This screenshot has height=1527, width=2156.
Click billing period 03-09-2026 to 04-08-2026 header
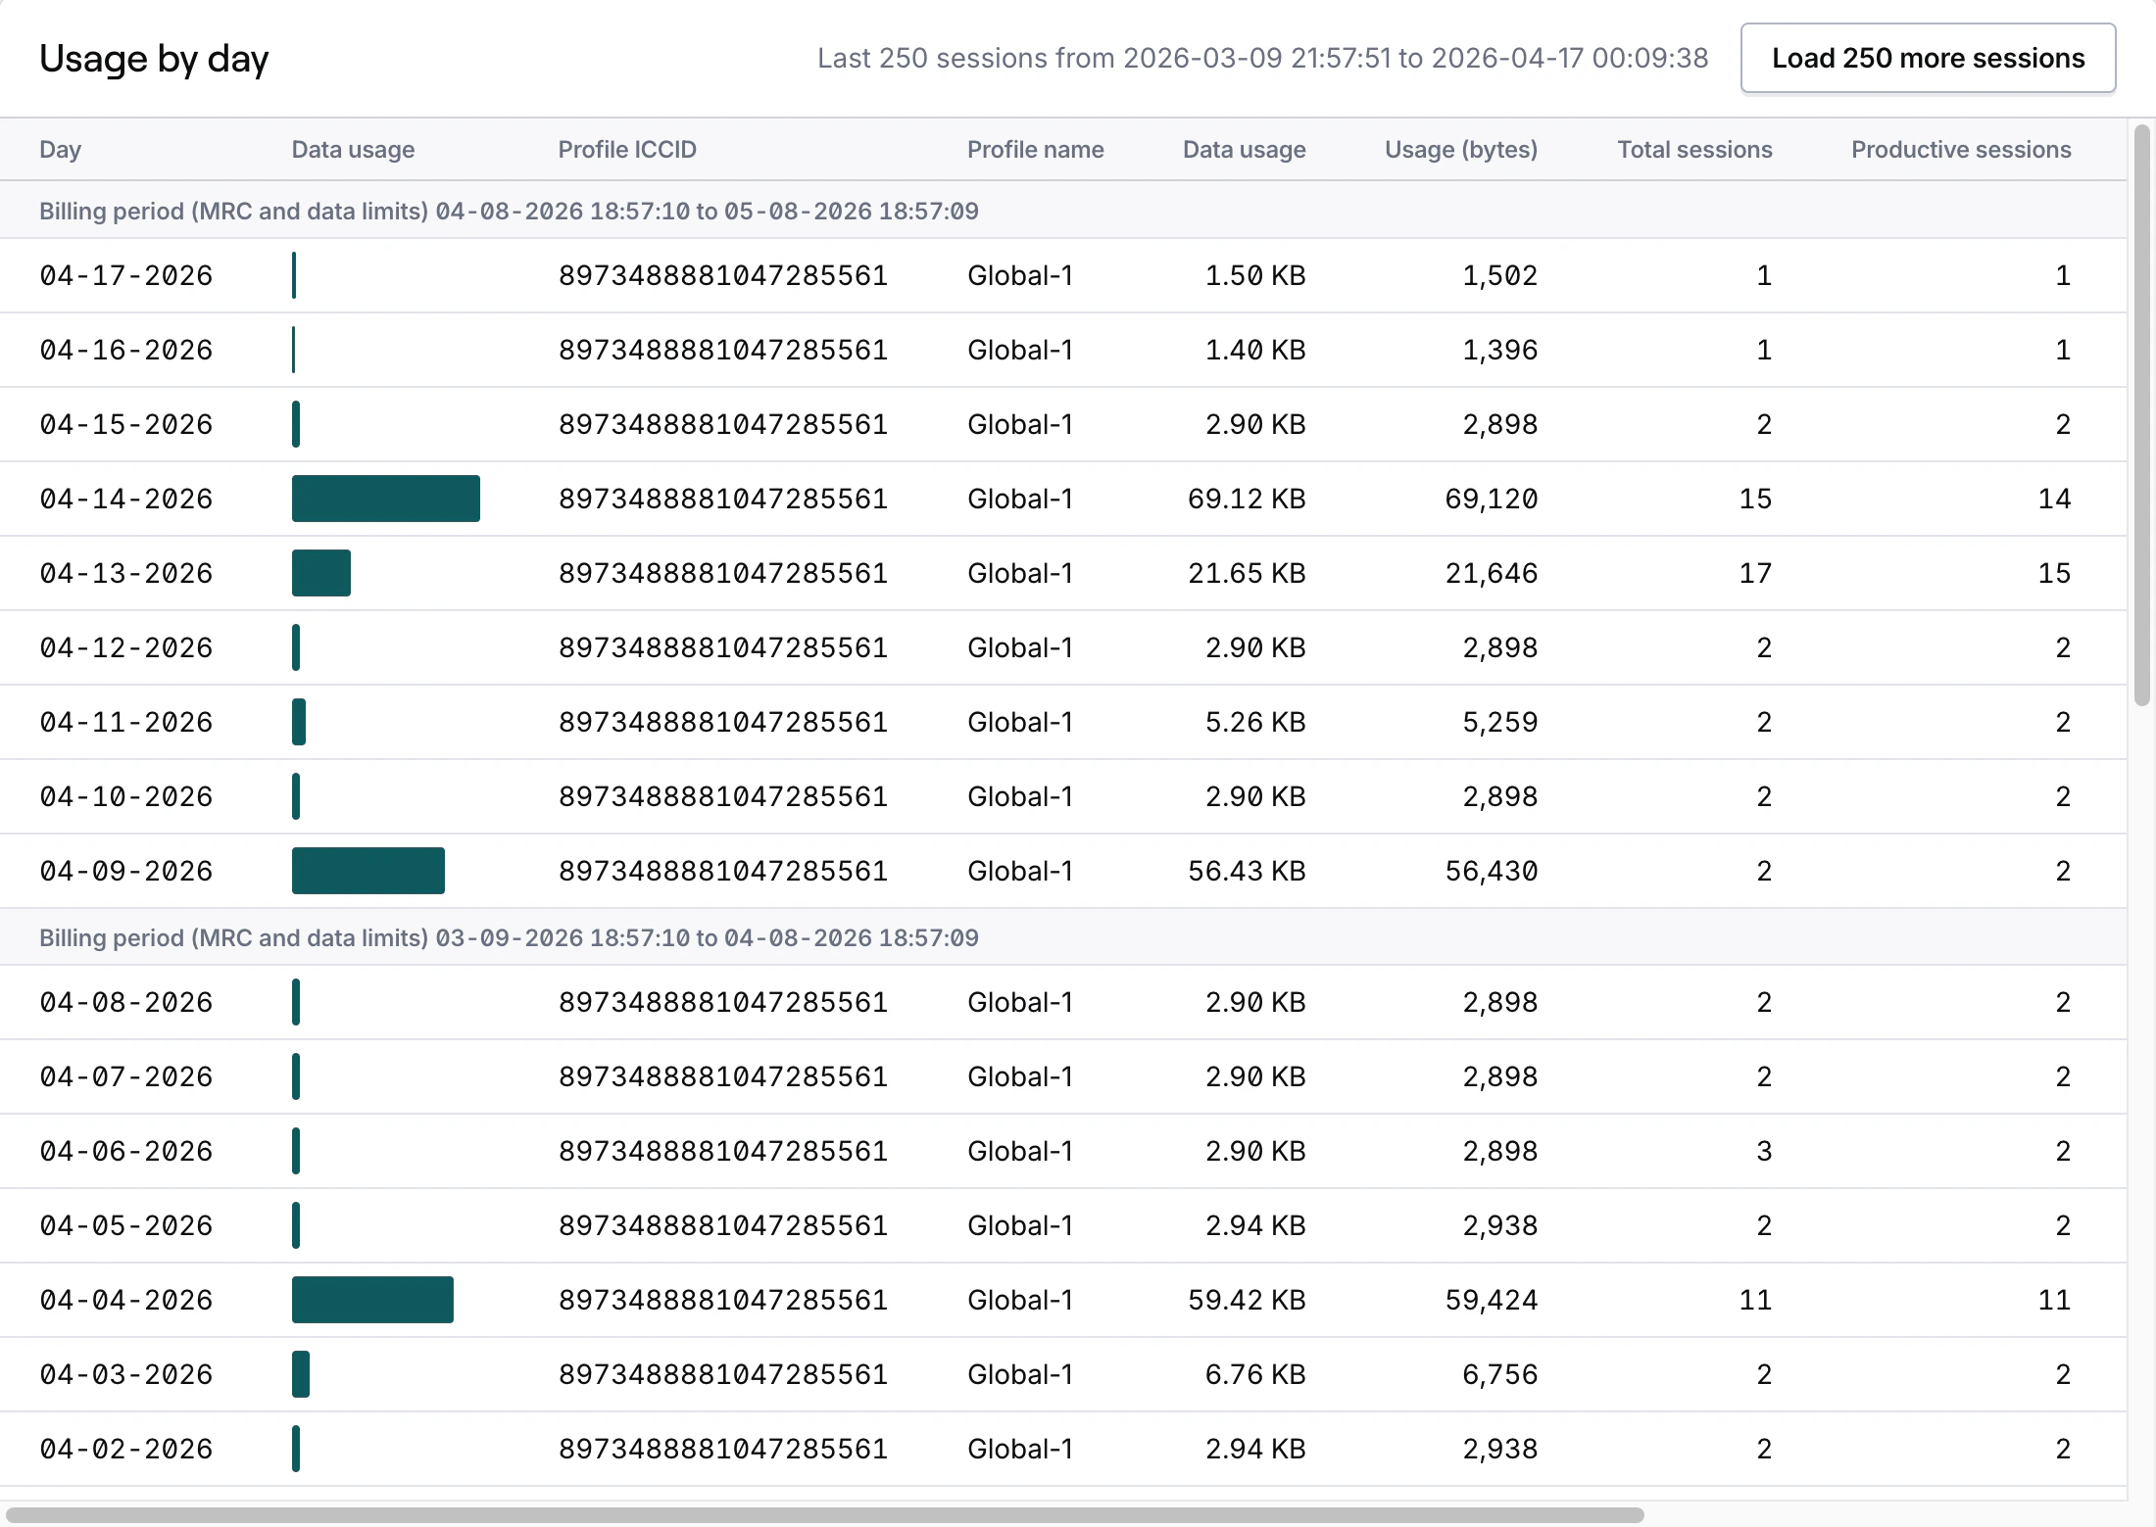pos(509,937)
